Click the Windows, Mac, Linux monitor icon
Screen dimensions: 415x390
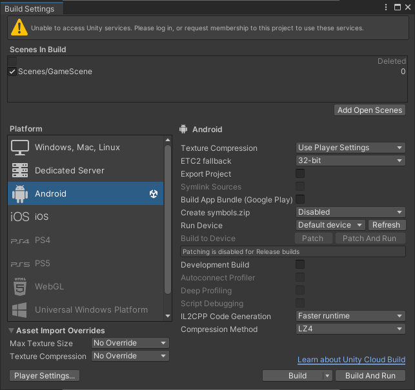[20, 148]
